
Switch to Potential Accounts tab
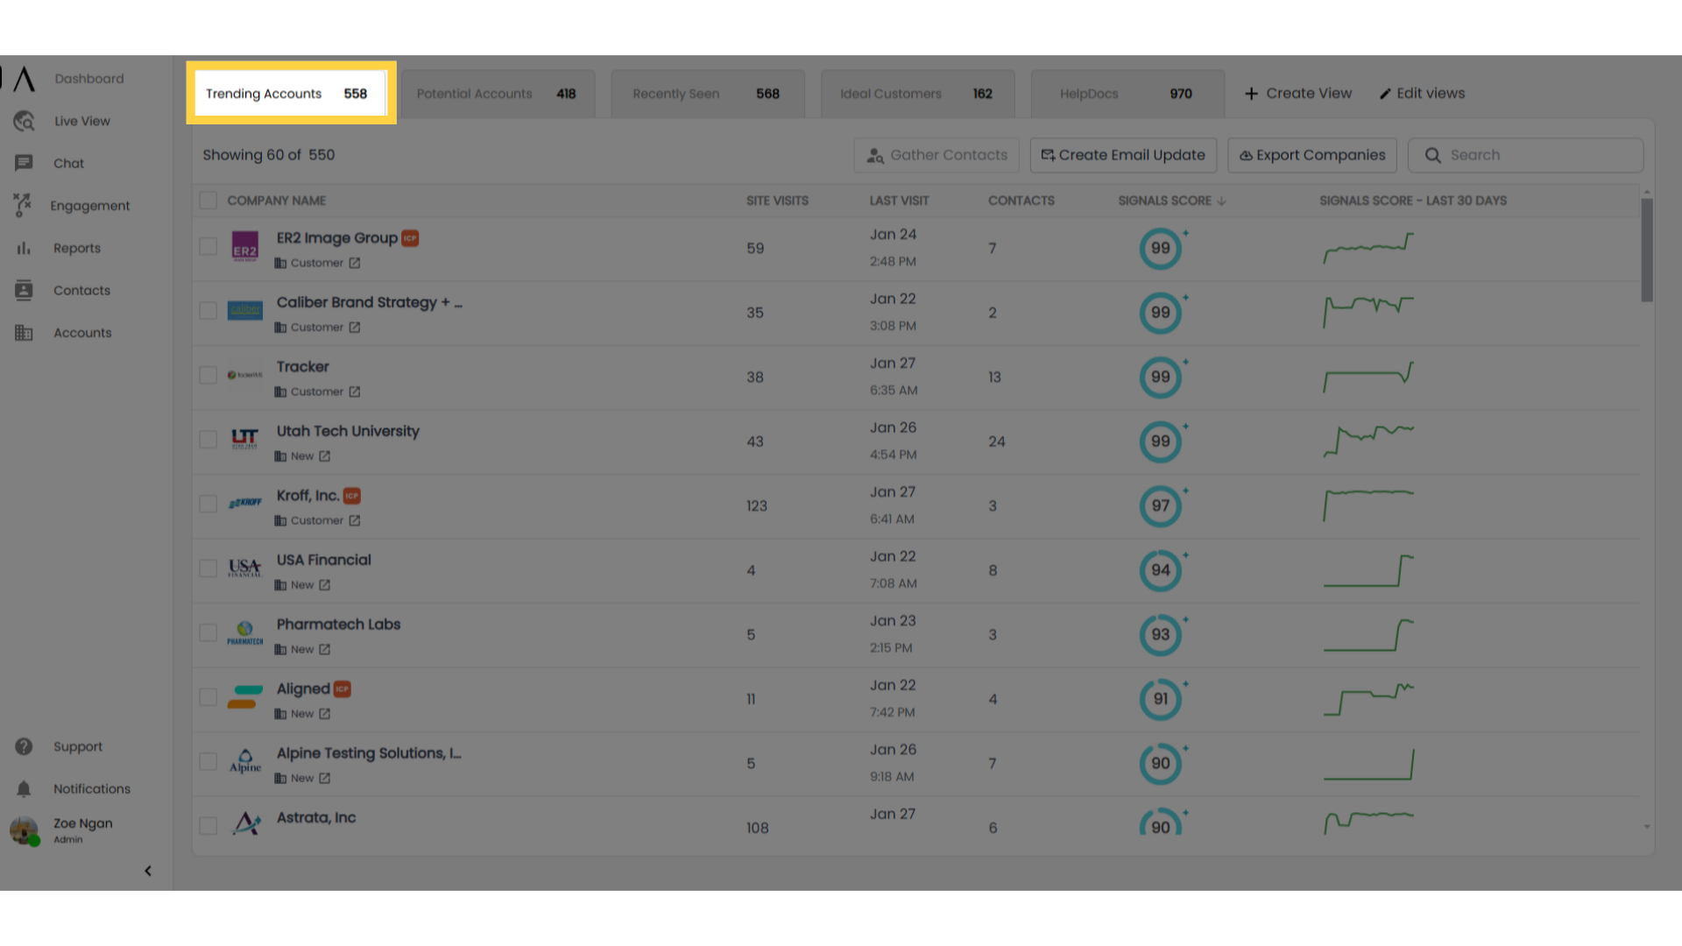coord(498,94)
